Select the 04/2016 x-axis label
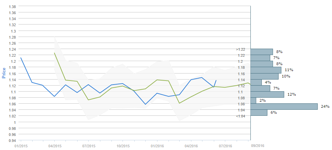The height and width of the screenshot is (150, 332). pyautogui.click(x=191, y=146)
